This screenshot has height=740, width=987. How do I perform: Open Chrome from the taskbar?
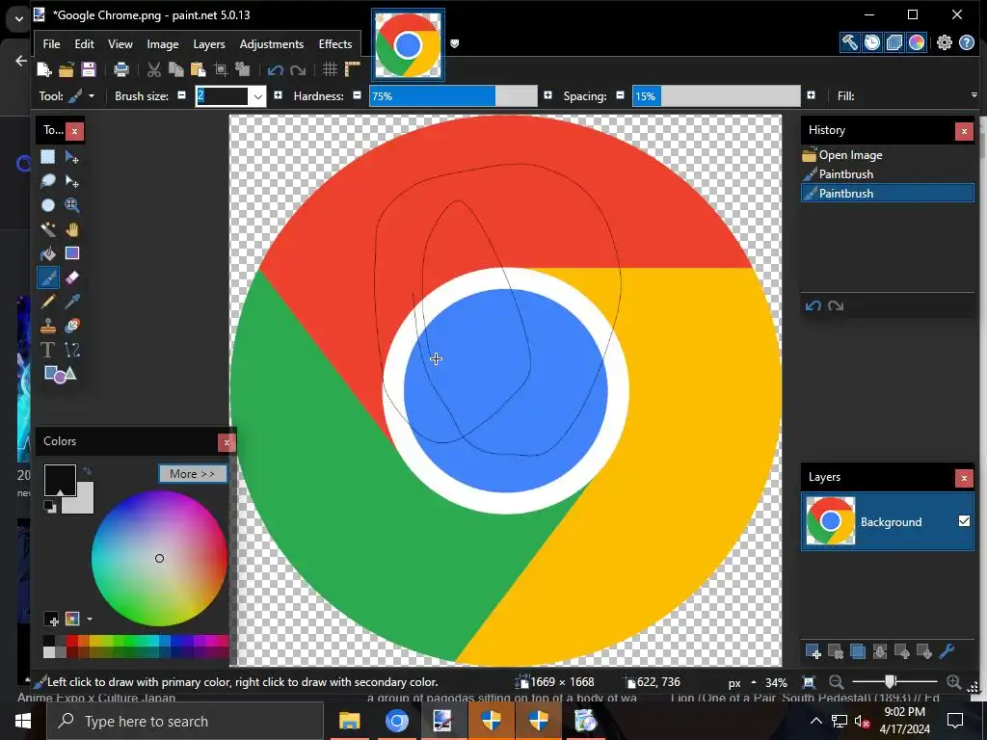click(x=396, y=721)
